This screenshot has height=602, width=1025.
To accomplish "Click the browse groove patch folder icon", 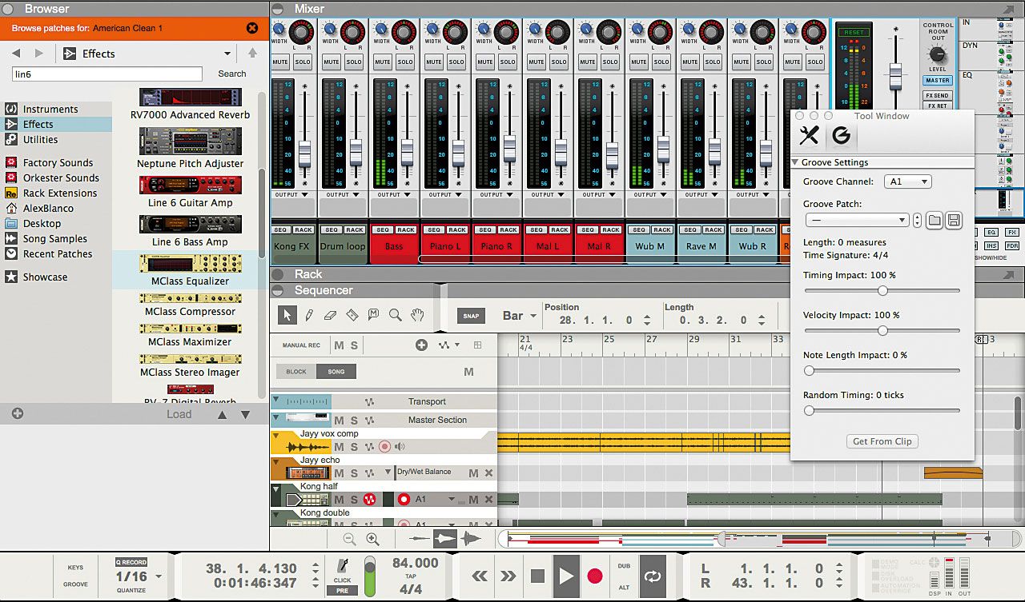I will 934,220.
